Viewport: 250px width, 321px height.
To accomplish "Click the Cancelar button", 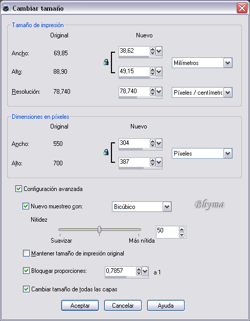I will [x=123, y=306].
